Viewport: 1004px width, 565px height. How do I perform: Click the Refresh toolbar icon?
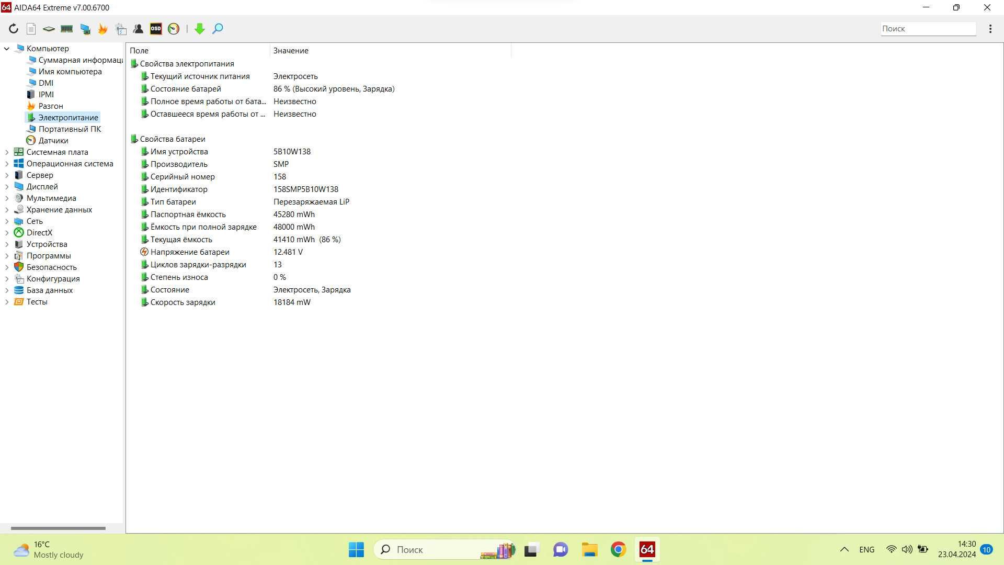tap(14, 29)
